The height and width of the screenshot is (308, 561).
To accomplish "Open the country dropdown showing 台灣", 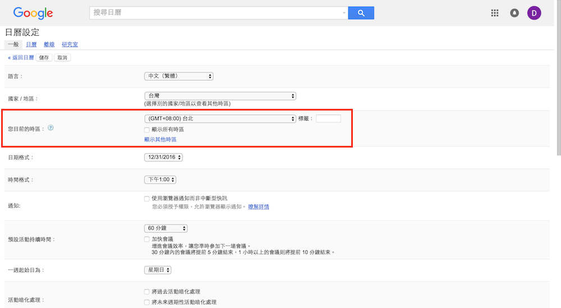I will (x=220, y=96).
